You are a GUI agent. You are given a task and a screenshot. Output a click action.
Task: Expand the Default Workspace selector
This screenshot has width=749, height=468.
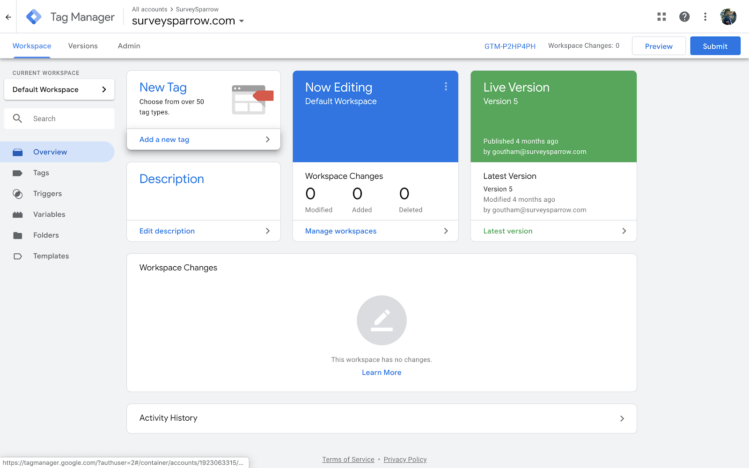[x=59, y=89]
